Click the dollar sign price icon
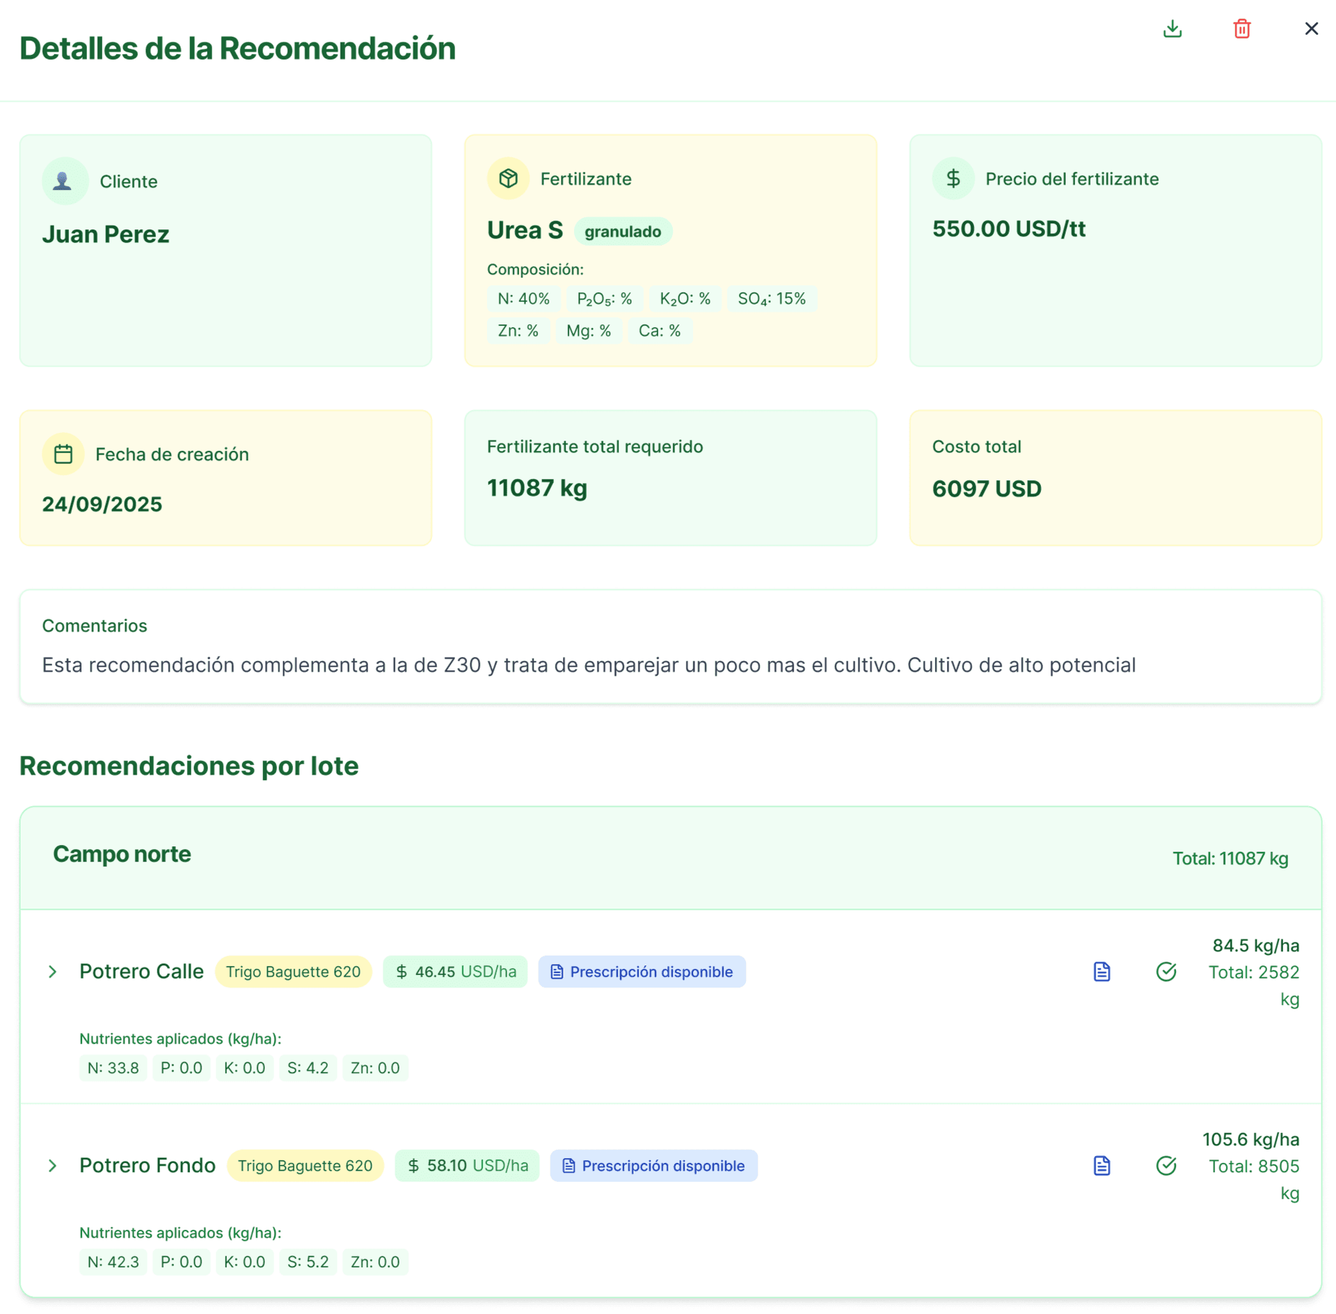This screenshot has width=1336, height=1314. pyautogui.click(x=953, y=179)
